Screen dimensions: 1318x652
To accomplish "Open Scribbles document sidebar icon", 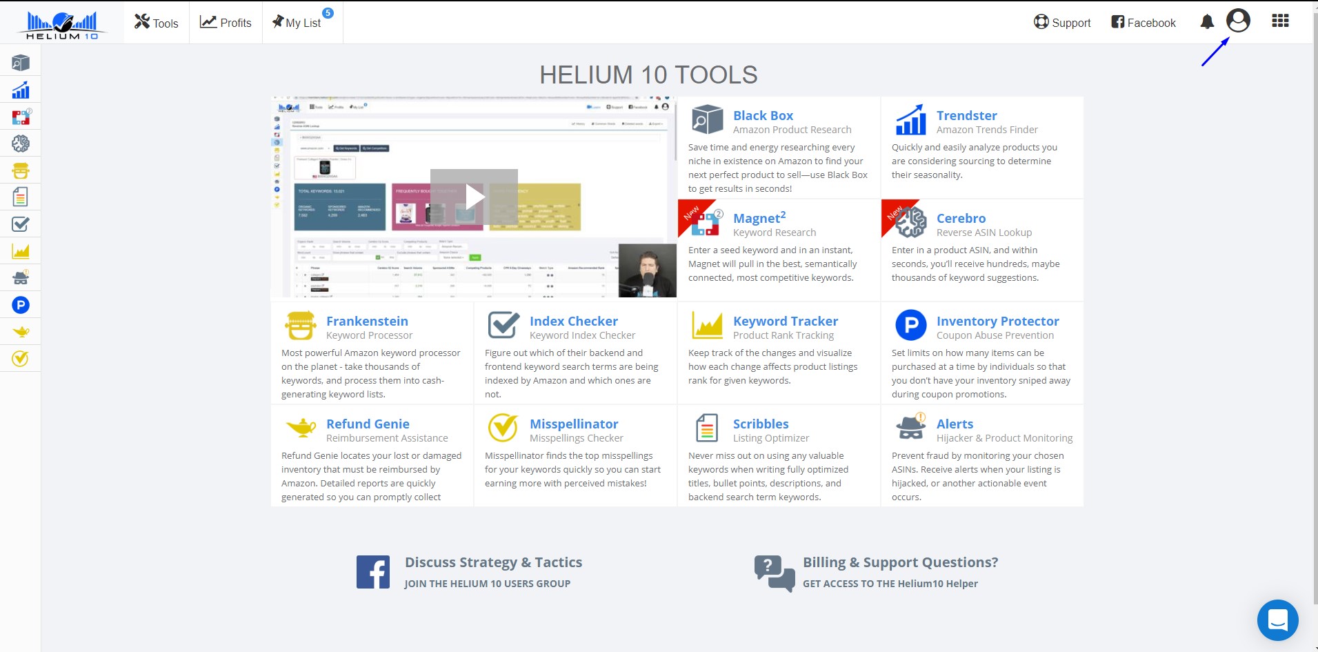I will pyautogui.click(x=21, y=197).
